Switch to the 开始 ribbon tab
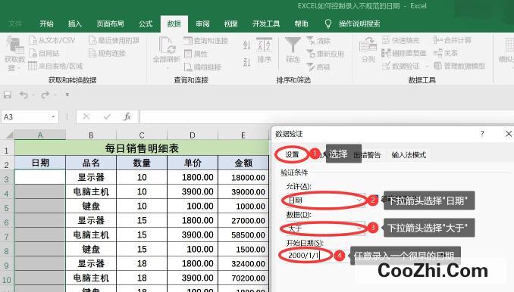 [x=46, y=23]
